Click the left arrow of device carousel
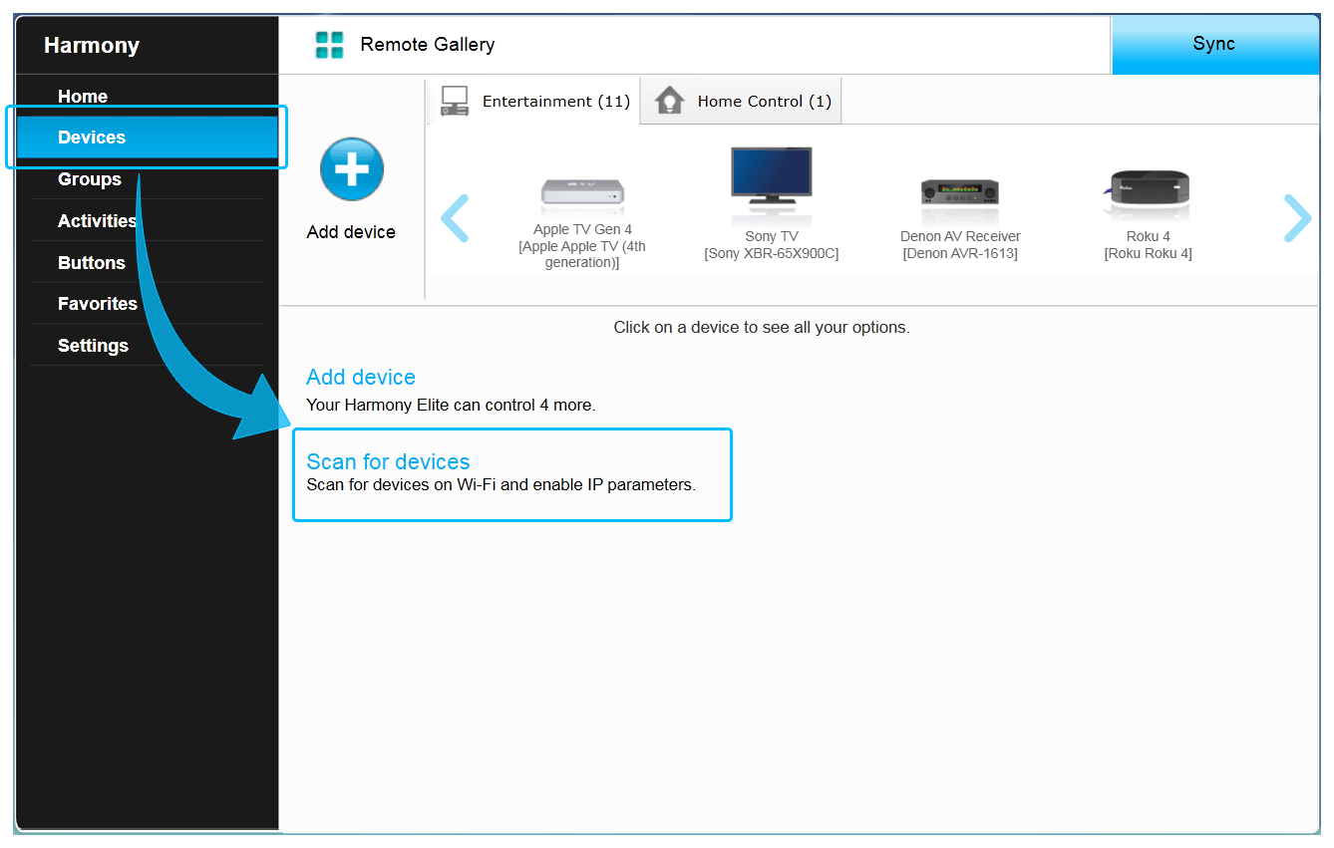The height and width of the screenshot is (848, 1334). [455, 218]
